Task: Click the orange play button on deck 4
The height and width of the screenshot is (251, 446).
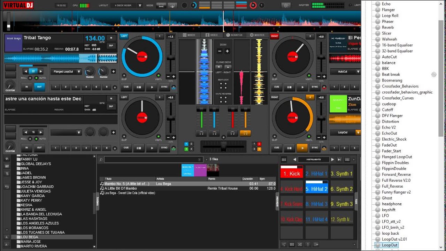Action: [302, 148]
